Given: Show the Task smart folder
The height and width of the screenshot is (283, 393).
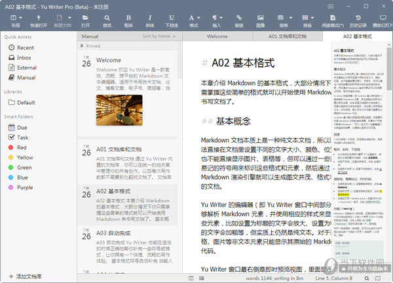Looking at the screenshot, I should [18, 138].
